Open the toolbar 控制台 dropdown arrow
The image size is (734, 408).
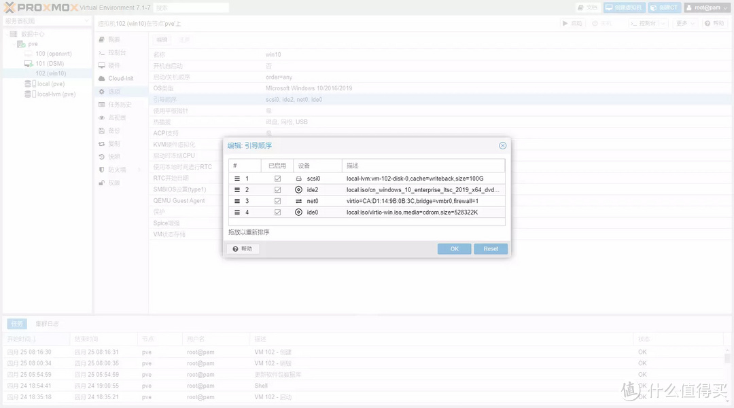(x=663, y=23)
